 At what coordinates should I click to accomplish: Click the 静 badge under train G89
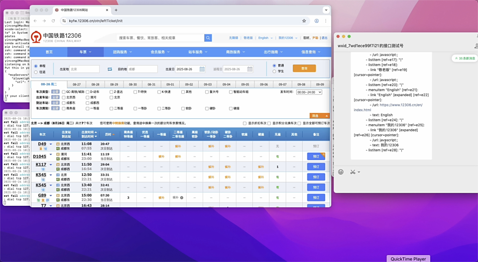48,200
